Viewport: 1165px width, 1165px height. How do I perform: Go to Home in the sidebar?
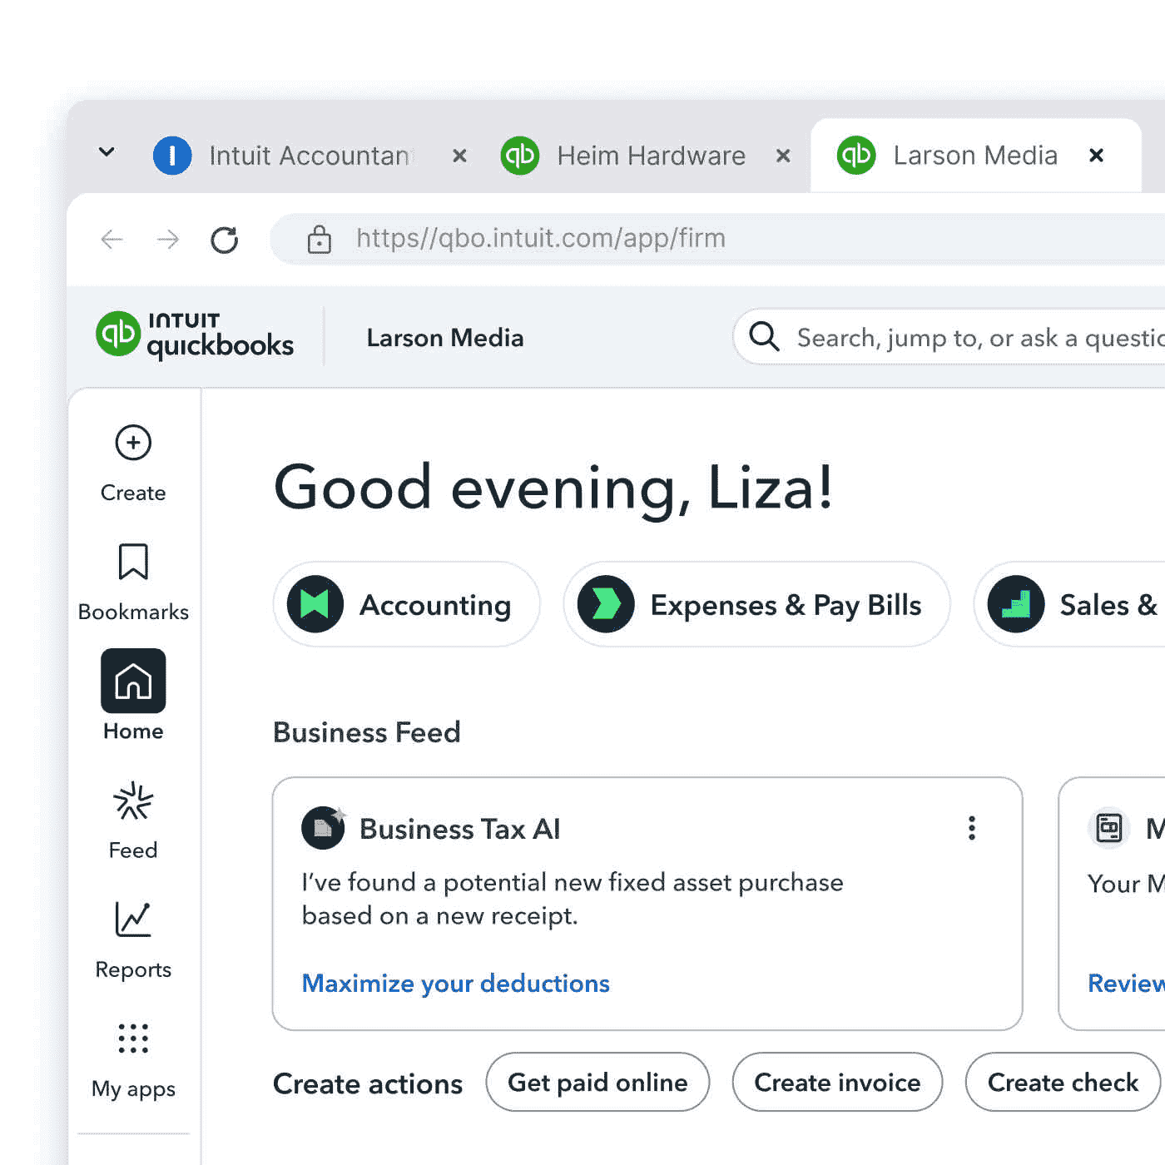(x=133, y=696)
